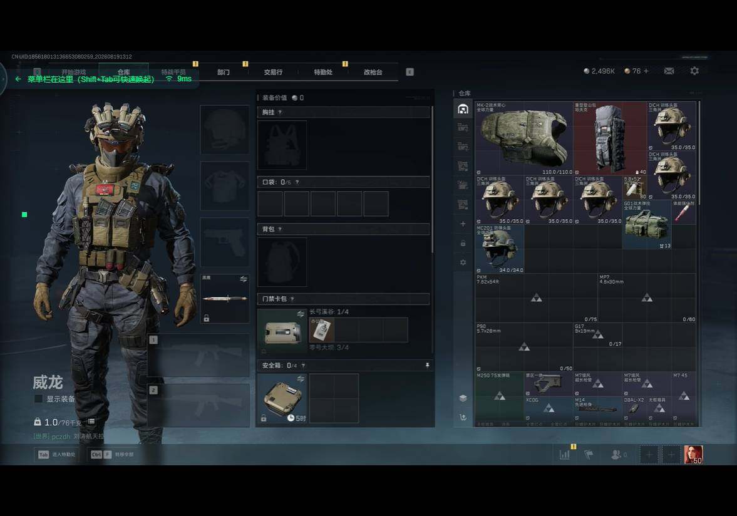The image size is (737, 516).
Task: Click primary weapon slot 1
Action: tap(199, 355)
